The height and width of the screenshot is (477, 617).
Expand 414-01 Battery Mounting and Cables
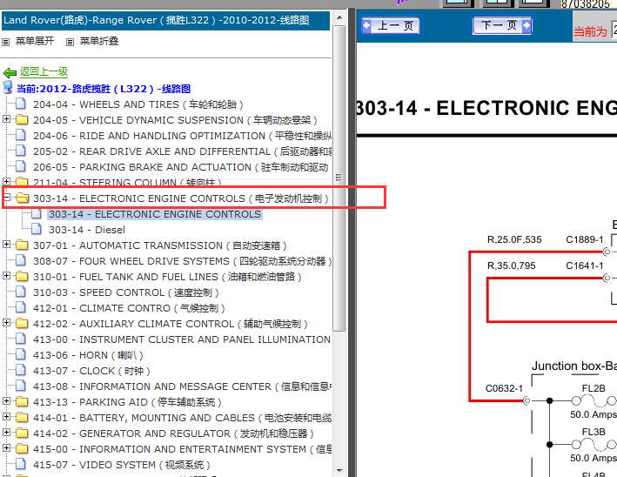6,417
